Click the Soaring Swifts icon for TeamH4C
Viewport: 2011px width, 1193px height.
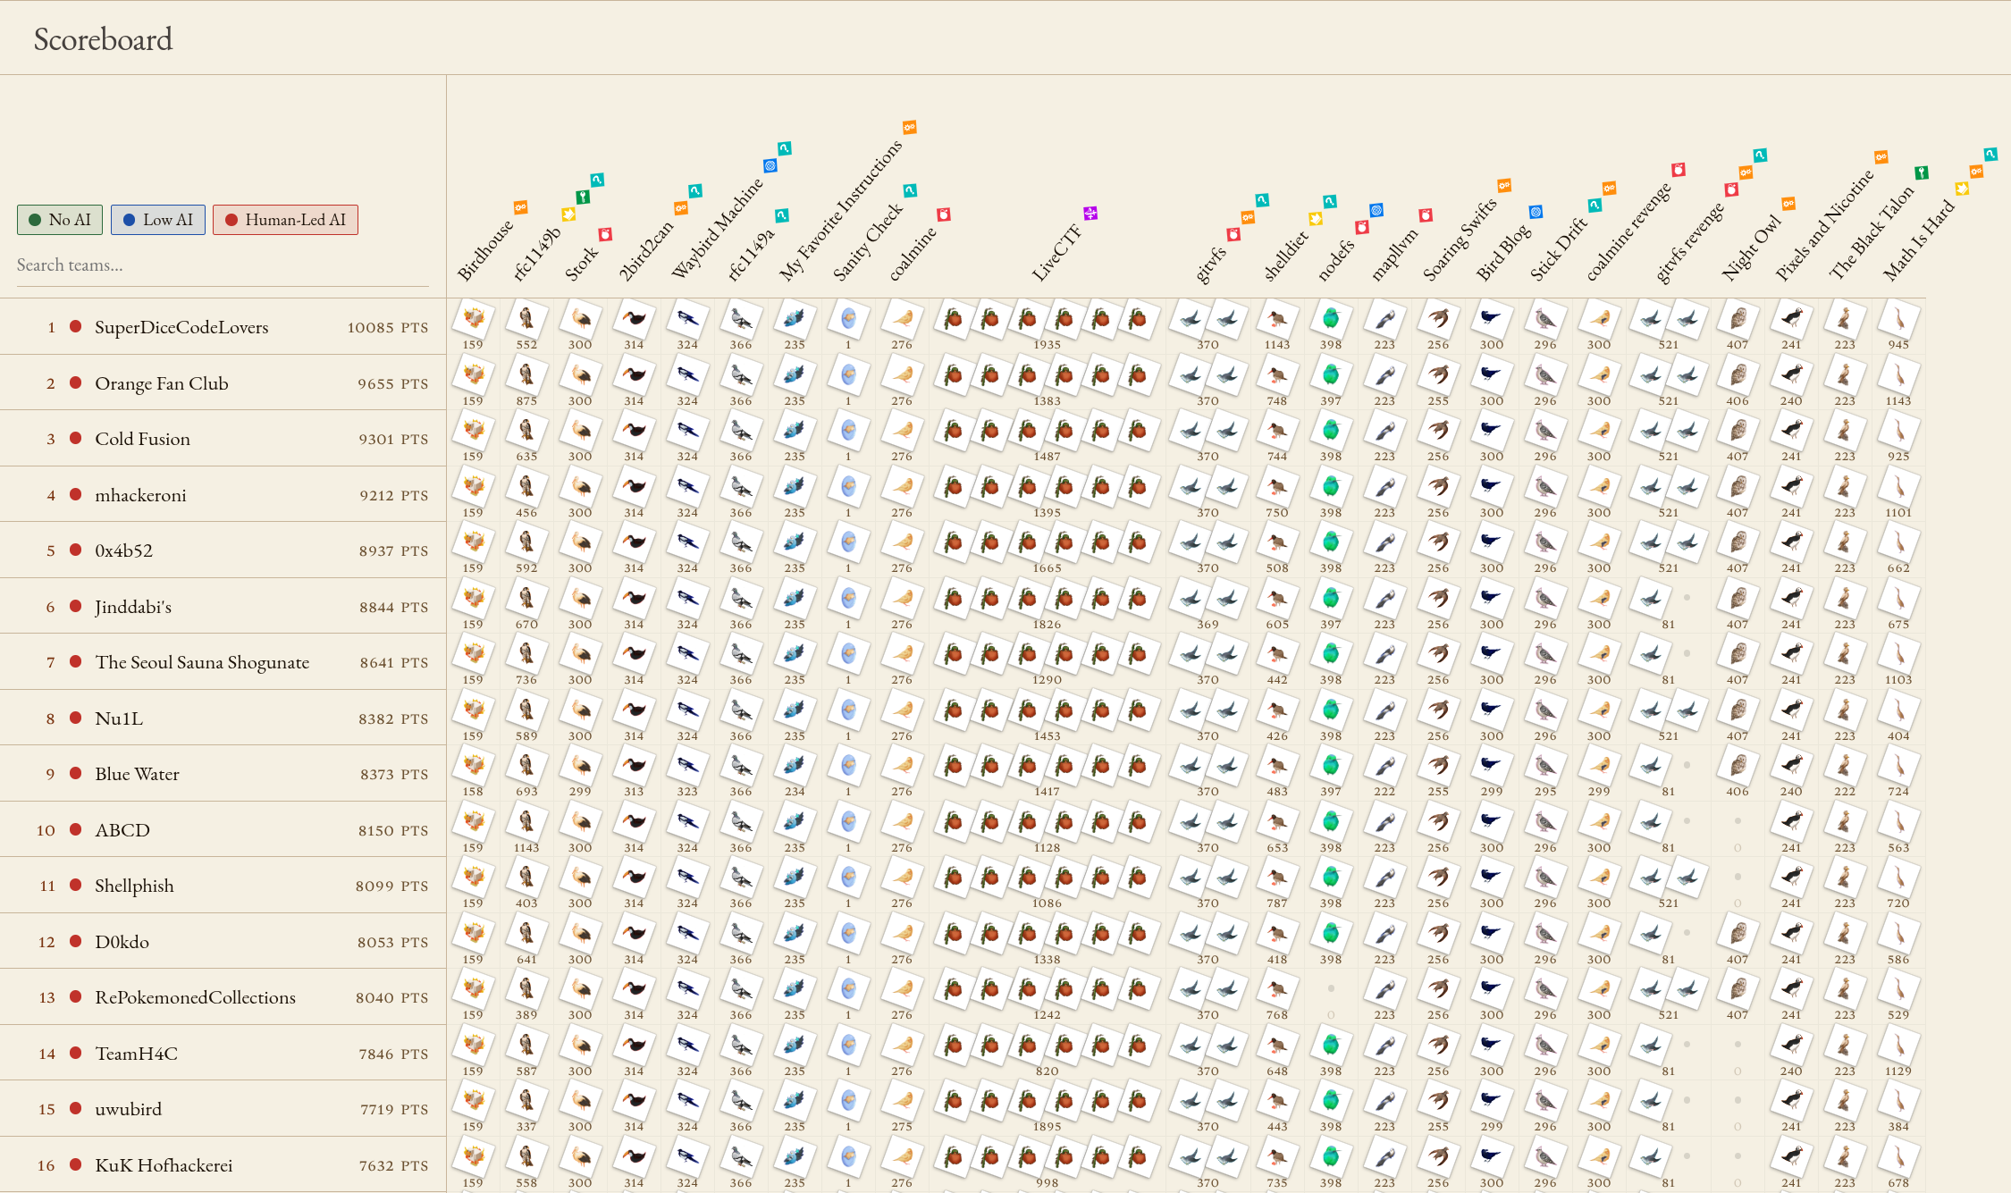click(1438, 1046)
